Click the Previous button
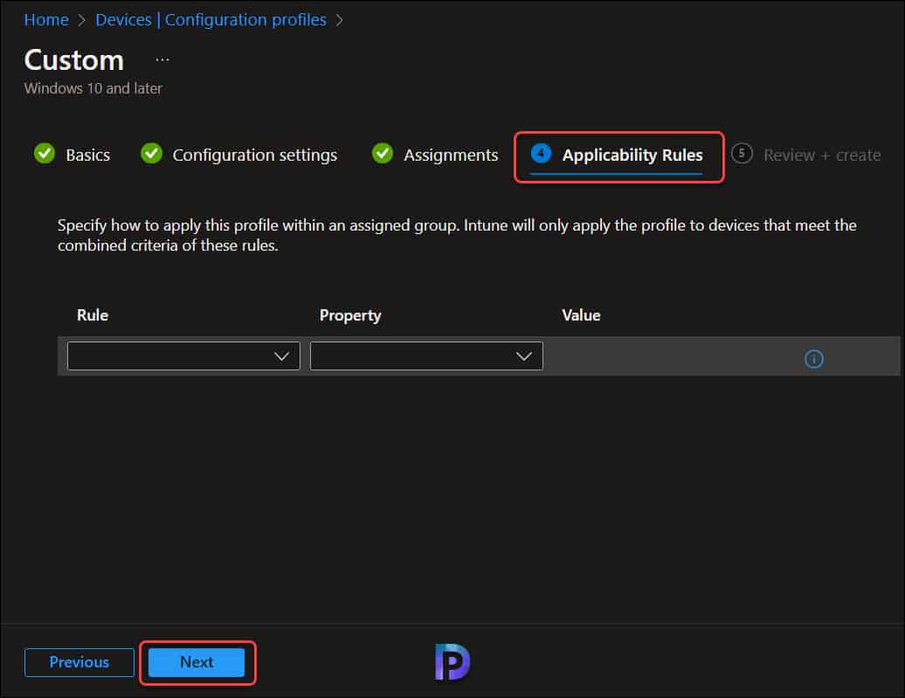This screenshot has width=905, height=698. 79,662
